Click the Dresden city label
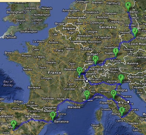The height and width of the screenshot is (135, 146). pos(130,25)
